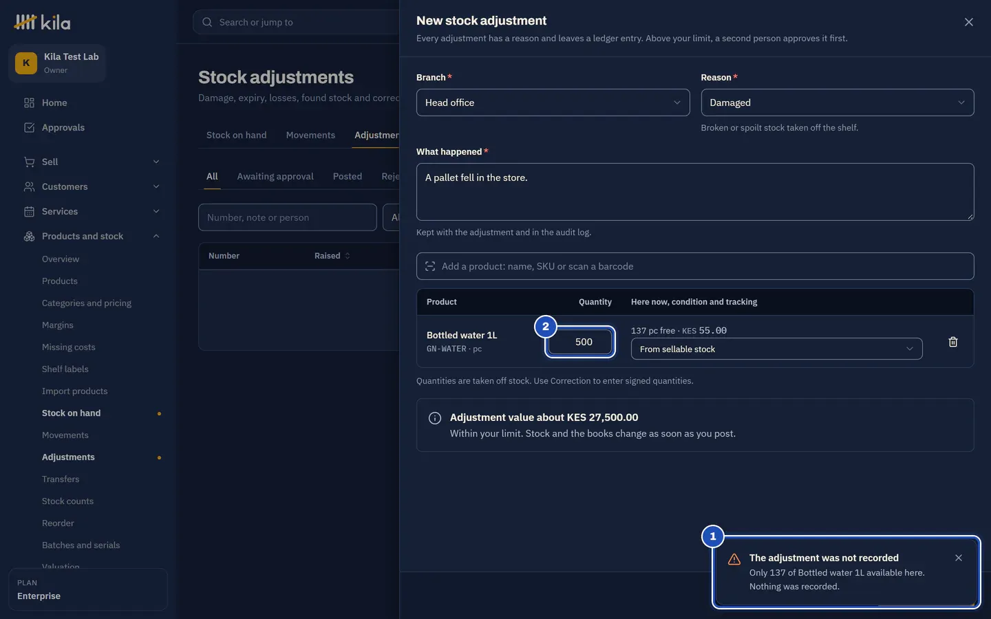Open the Home icon in sidebar
991x619 pixels.
(x=29, y=103)
